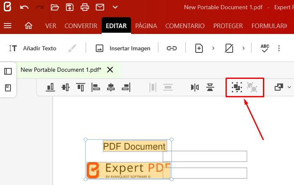Click Añadir Texto button
This screenshot has height=185, width=294.
pos(33,48)
